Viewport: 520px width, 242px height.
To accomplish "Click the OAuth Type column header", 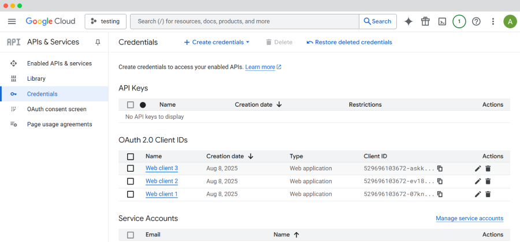I will (x=296, y=156).
